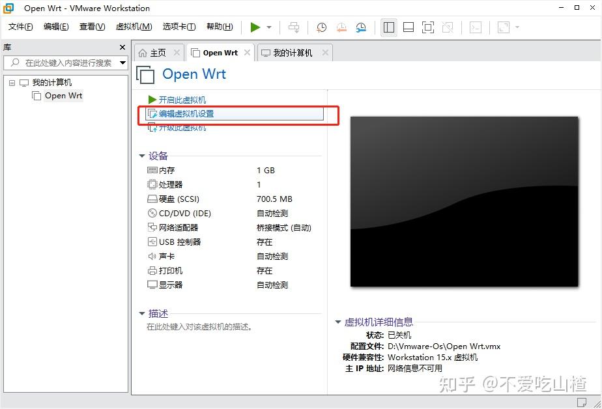Open the power options dropdown arrow
Image resolution: width=602 pixels, height=409 pixels.
(x=269, y=27)
